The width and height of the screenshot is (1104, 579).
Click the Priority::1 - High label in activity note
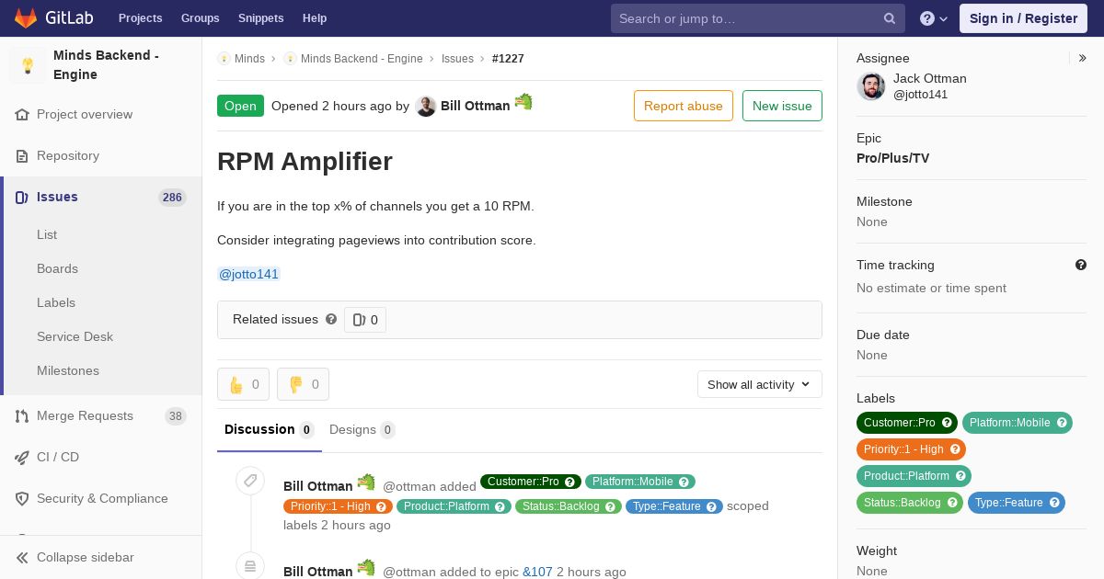tap(338, 506)
